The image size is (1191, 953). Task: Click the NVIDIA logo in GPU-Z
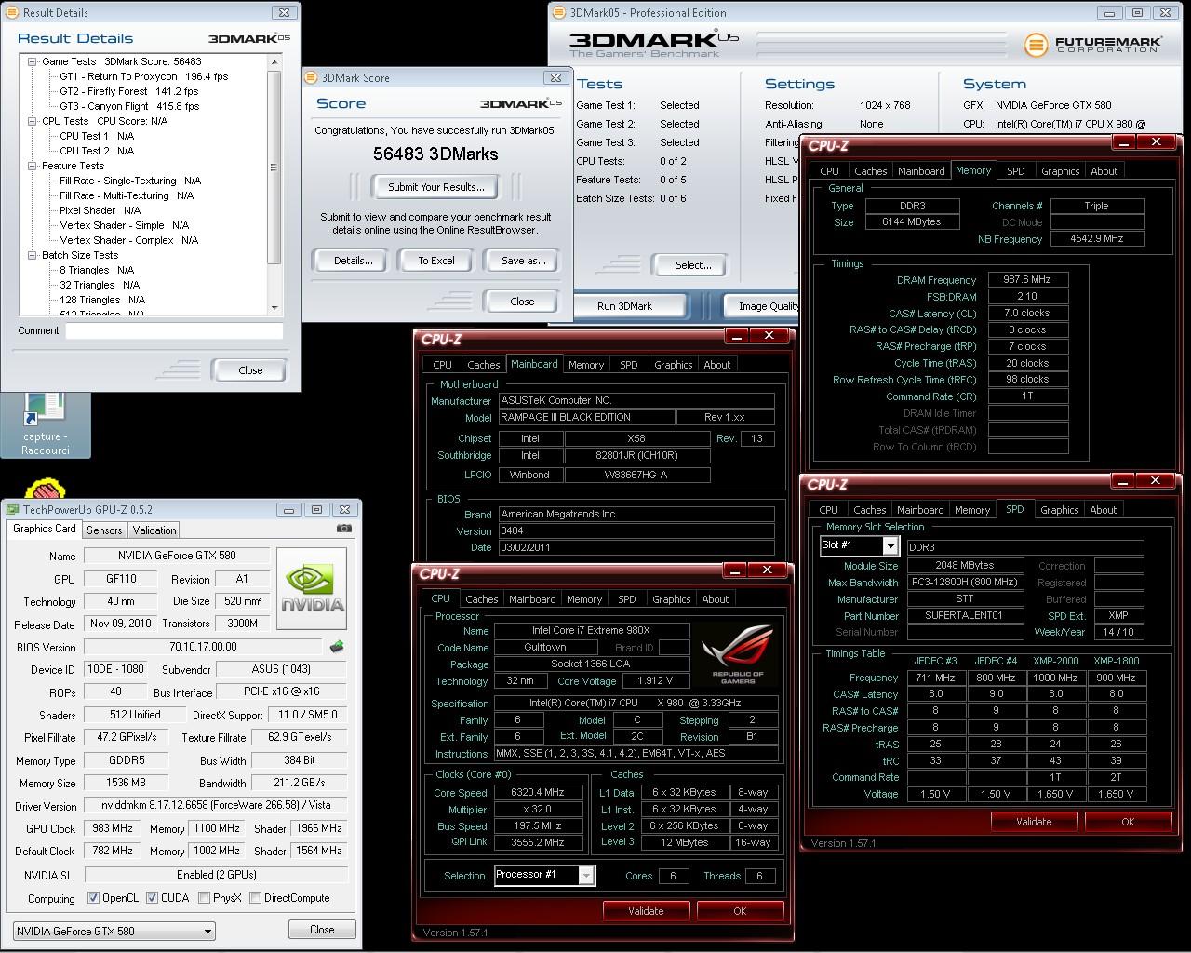[313, 588]
